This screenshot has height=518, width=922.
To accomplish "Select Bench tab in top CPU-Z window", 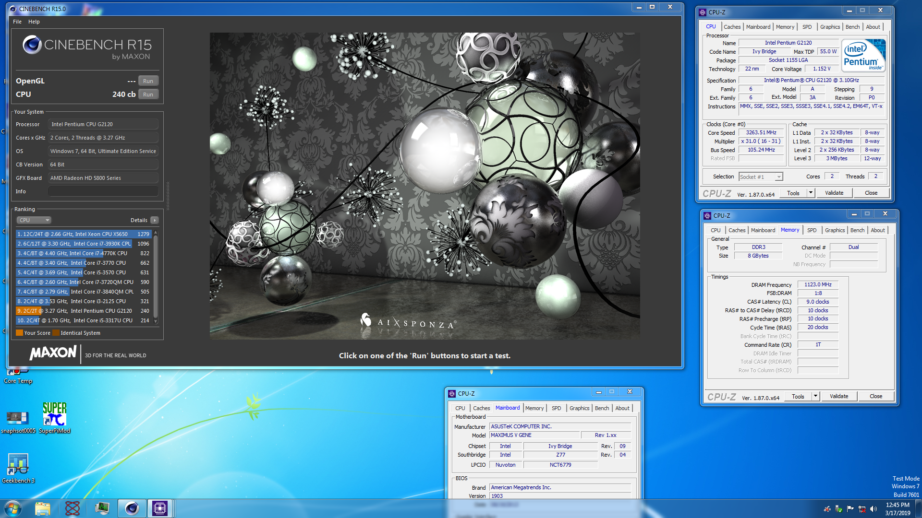I will [852, 27].
